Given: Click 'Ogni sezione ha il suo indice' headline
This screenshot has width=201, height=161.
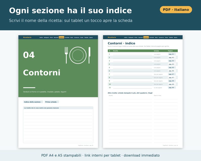Looking at the screenshot, I should click(70, 11).
